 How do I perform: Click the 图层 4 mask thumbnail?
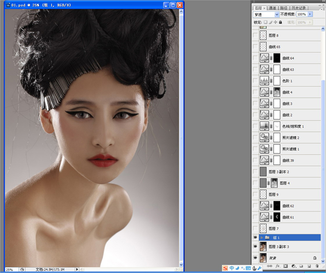(274, 183)
